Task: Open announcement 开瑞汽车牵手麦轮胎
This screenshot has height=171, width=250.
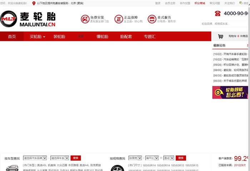Action: [231, 54]
